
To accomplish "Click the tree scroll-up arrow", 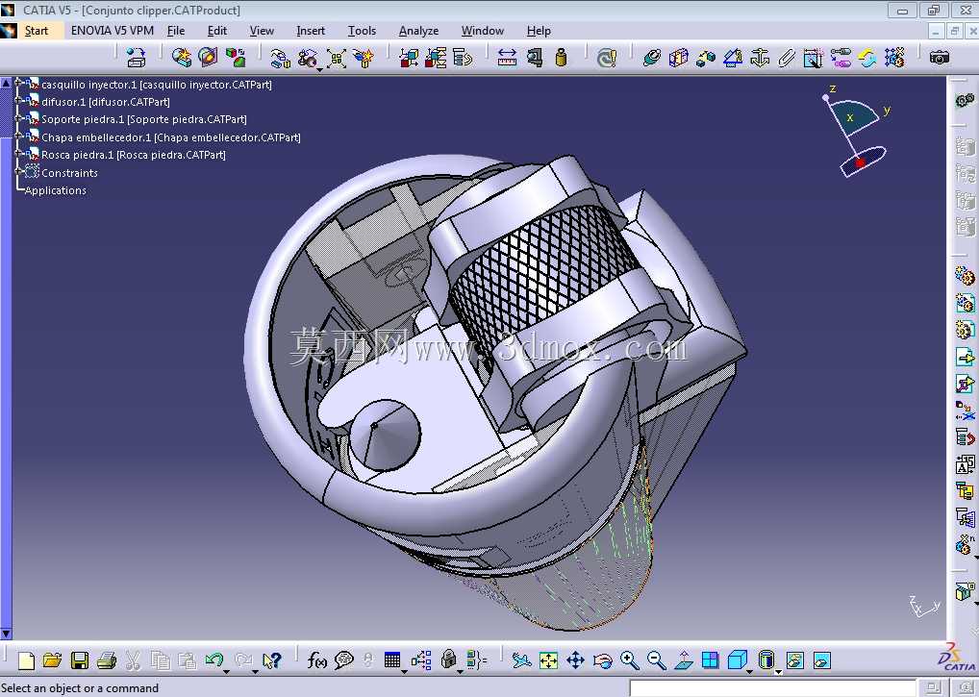I will tap(6, 83).
